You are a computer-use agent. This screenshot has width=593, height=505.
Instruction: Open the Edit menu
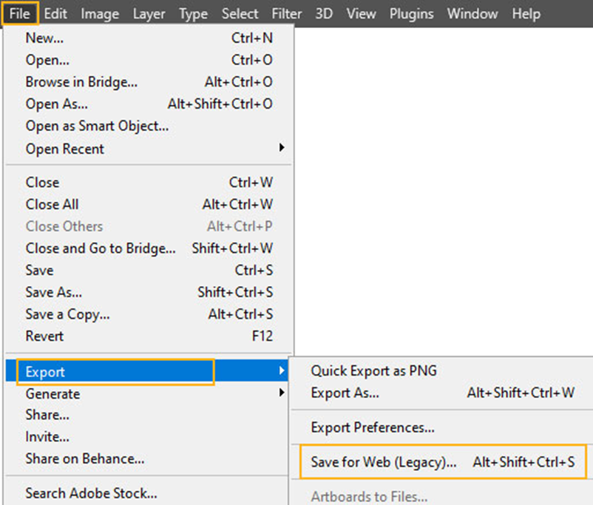pyautogui.click(x=55, y=13)
